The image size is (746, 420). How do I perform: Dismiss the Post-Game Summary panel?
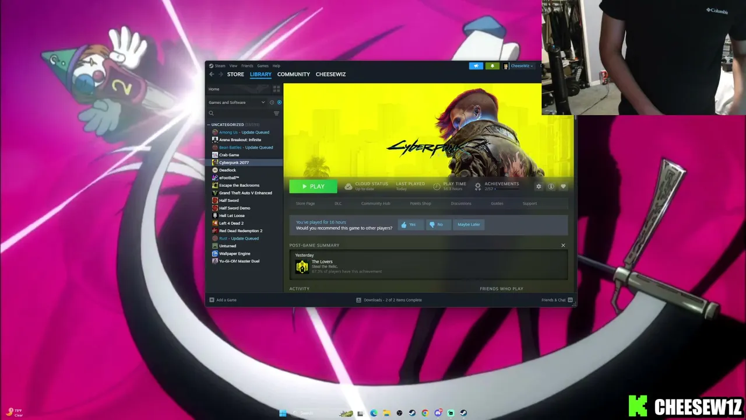tap(563, 246)
